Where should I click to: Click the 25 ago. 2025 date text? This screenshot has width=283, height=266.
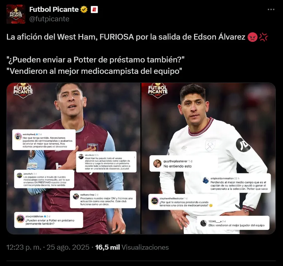click(x=68, y=247)
